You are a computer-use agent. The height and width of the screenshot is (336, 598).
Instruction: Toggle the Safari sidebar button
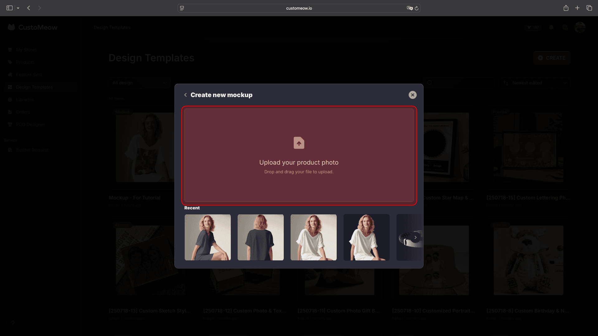[9, 8]
